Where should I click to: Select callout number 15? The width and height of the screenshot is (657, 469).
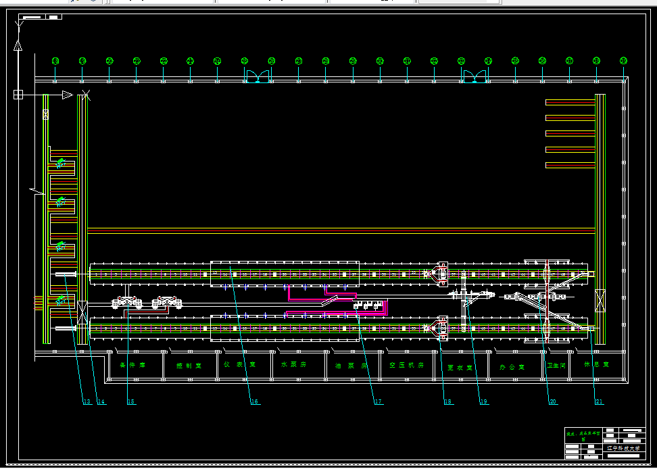point(131,401)
